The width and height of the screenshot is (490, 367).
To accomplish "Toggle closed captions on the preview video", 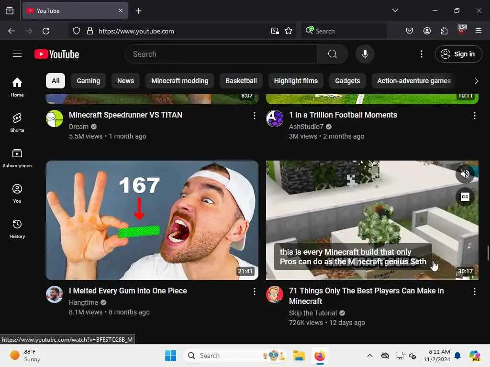I will coord(465,197).
